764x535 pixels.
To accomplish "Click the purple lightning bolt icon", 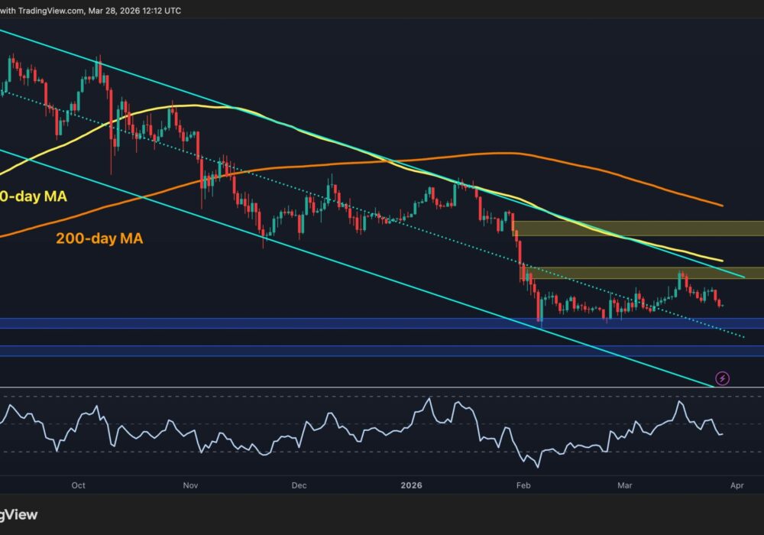I will [722, 378].
